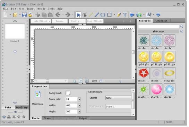Toggle the eye visibility icon under Main tab

[x=15, y=112]
